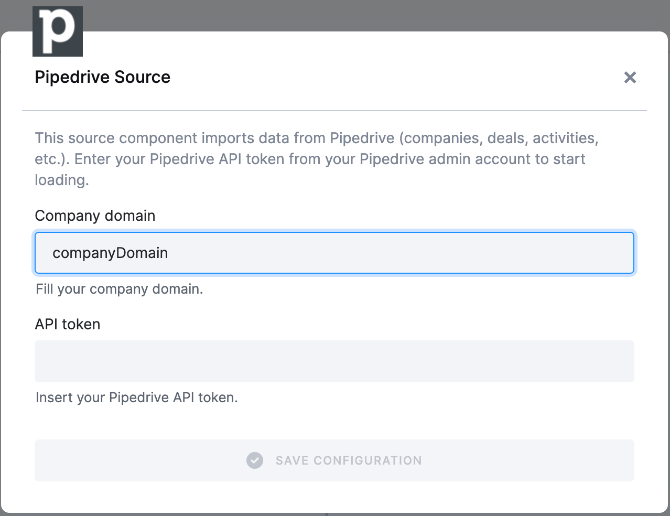
Task: Select the checkmark icon inside Save Configuration
Action: 254,460
